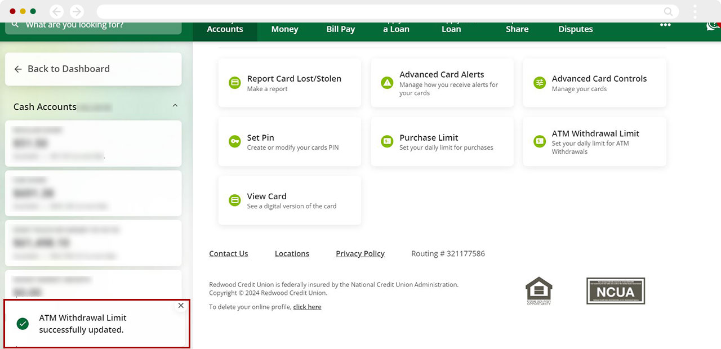The image size is (721, 349).
Task: Click the Advanced Card Controls sliders icon
Action: [540, 83]
